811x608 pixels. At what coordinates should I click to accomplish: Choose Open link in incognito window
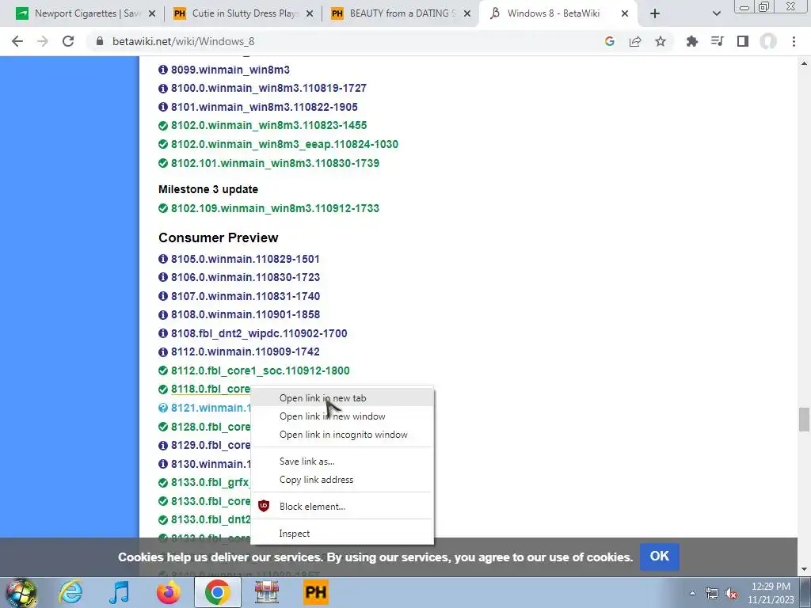coord(342,435)
